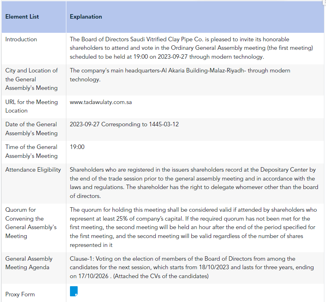Select the 'Introduction' row label
Screen dimensions: 326x302
tap(21, 39)
